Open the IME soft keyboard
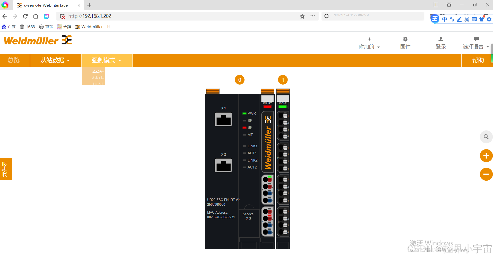The image size is (493, 257). click(474, 19)
